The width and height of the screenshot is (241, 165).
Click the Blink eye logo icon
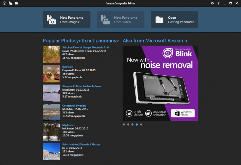click(168, 53)
